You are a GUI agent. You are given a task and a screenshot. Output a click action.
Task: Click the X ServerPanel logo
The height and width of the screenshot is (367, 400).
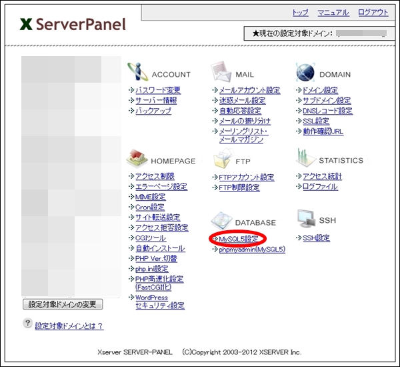[x=73, y=25]
